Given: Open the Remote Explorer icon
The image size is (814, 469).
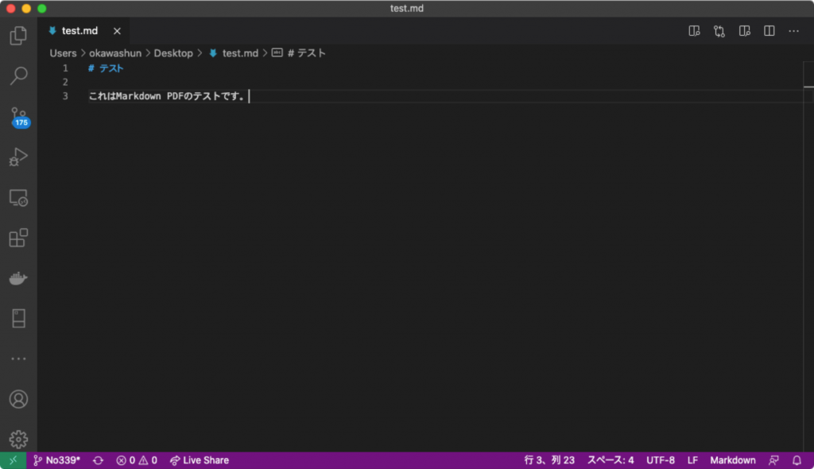Looking at the screenshot, I should [x=18, y=198].
